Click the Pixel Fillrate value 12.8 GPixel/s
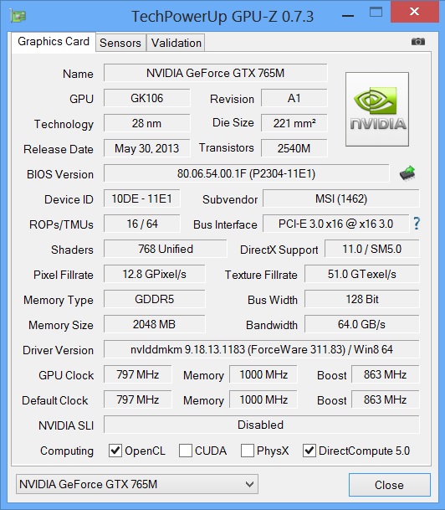The image size is (445, 510). (154, 274)
